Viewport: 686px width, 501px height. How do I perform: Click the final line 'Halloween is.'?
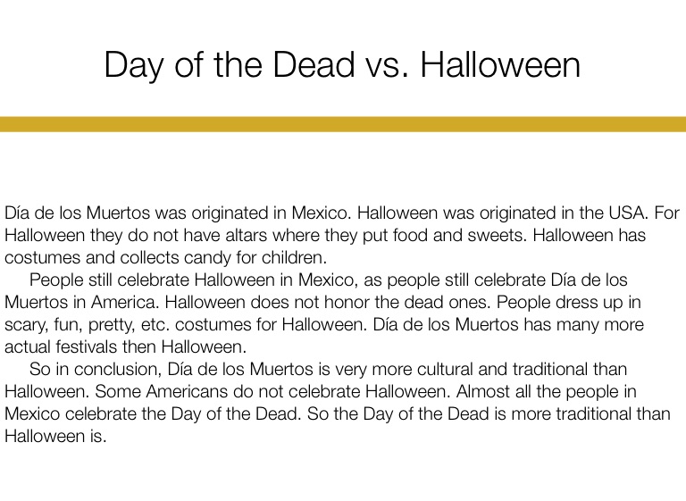(55, 438)
